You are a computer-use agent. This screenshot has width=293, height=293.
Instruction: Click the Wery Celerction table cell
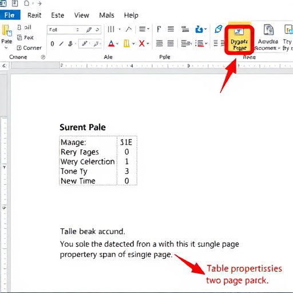(x=88, y=161)
